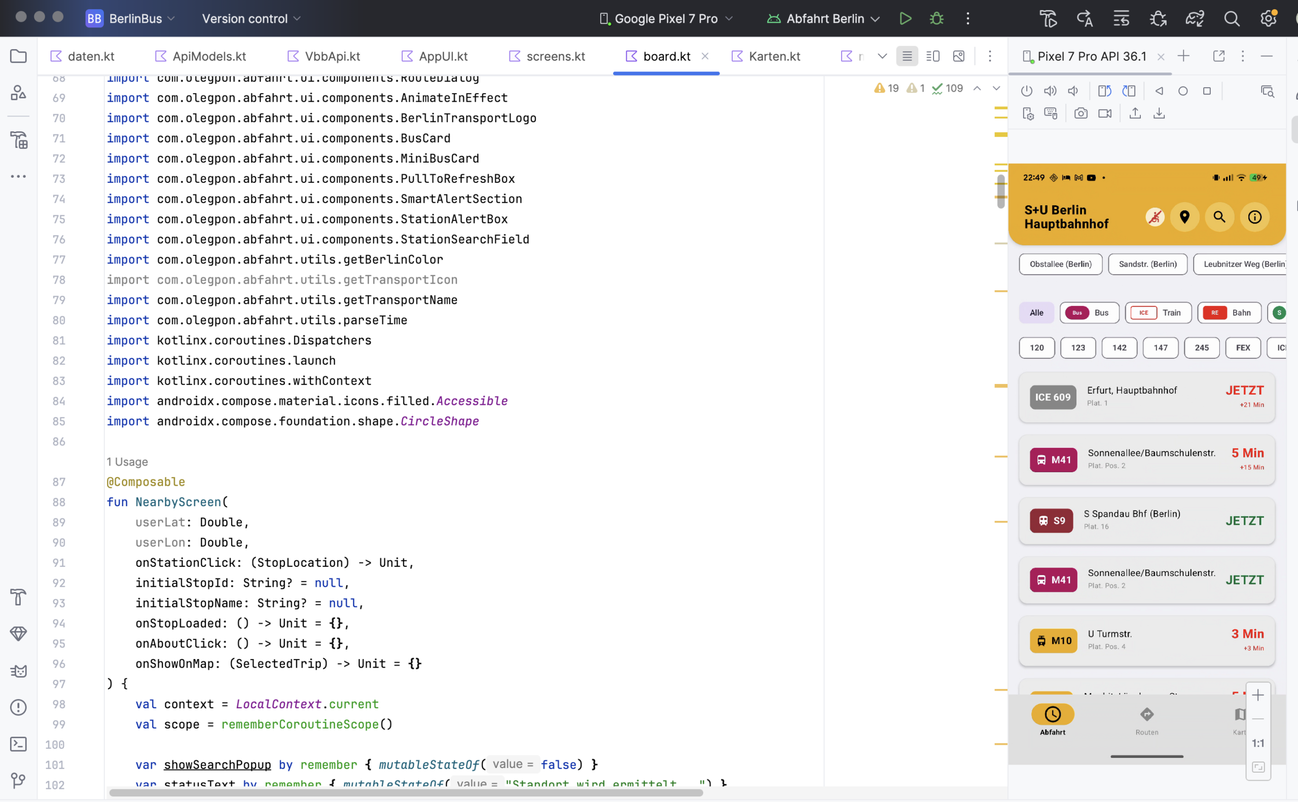
Task: Tap emulator Overview square button
Action: 1207,91
